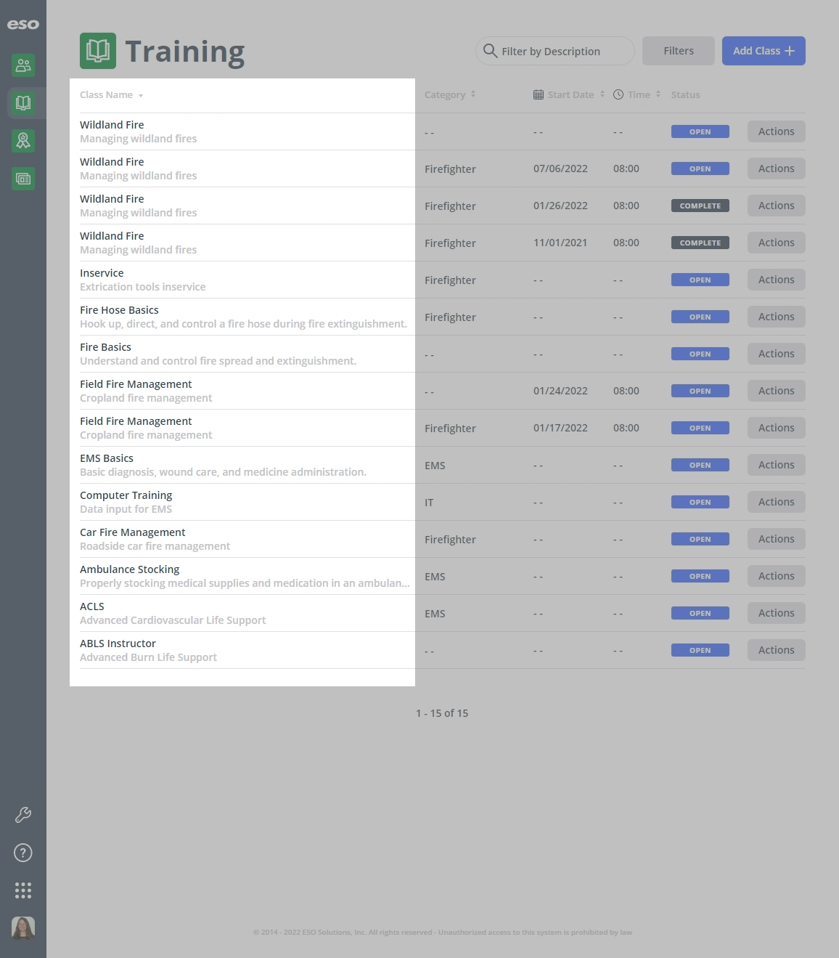Click the user profile avatar

pos(23,928)
